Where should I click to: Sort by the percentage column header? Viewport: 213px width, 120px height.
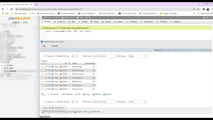pyautogui.click(x=90, y=63)
